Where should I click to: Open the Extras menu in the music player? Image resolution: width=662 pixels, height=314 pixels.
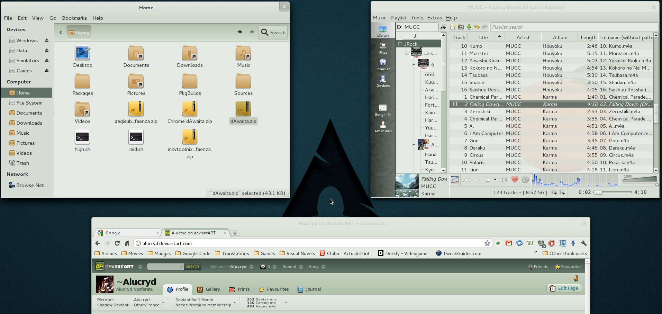(x=434, y=18)
